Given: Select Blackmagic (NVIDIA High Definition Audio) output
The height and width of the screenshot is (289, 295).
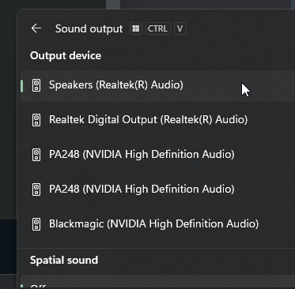Looking at the screenshot, I should (x=157, y=224).
